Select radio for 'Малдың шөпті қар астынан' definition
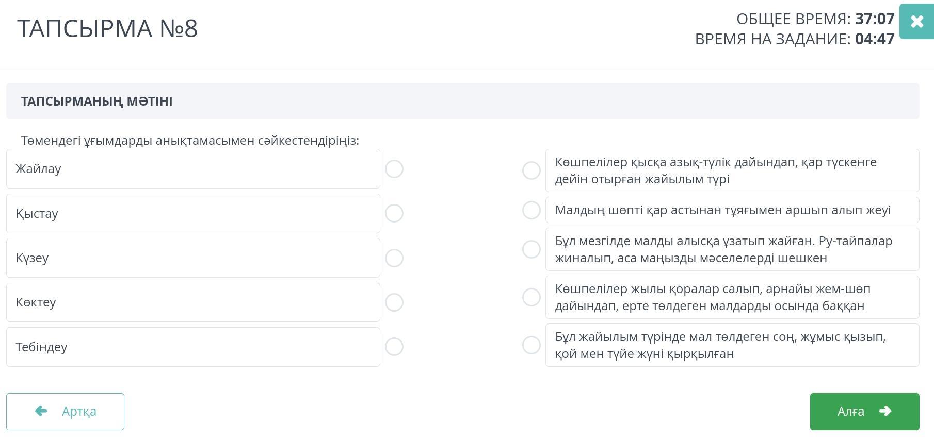 (x=532, y=210)
